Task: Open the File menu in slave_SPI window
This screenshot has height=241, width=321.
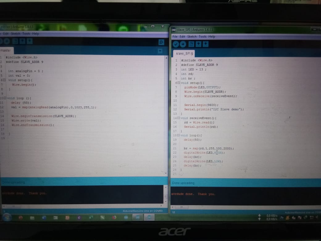Action: click(x=175, y=36)
